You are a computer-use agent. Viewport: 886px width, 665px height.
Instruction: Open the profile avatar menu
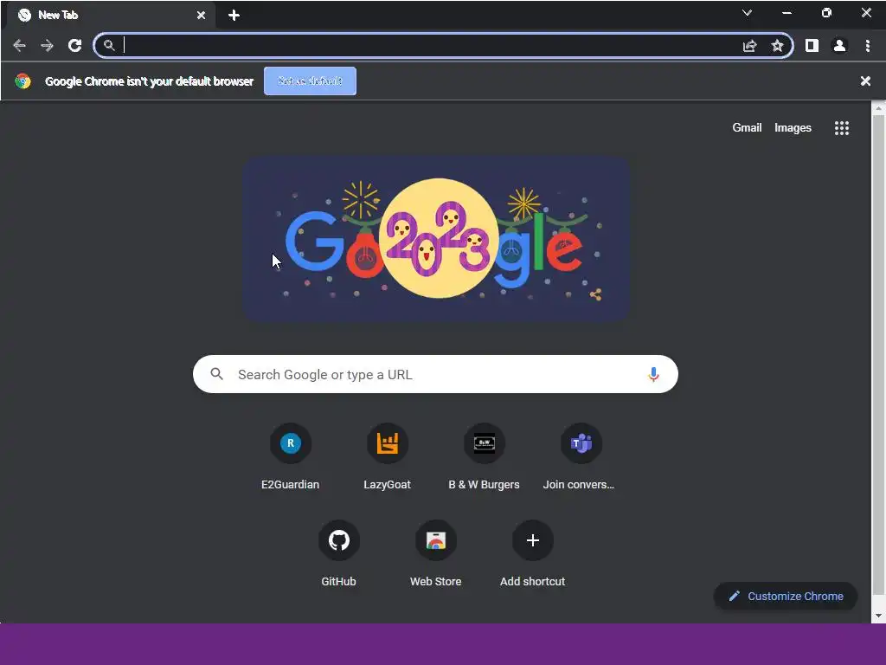point(839,46)
